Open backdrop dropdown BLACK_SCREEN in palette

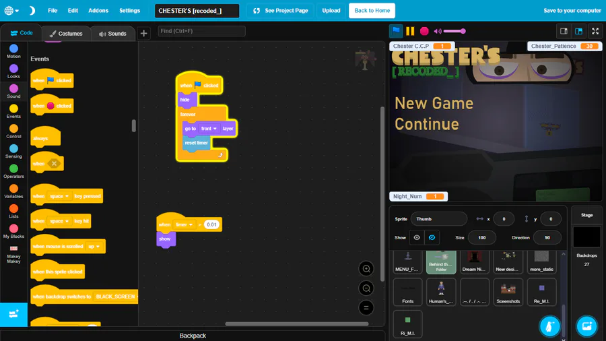(116, 297)
